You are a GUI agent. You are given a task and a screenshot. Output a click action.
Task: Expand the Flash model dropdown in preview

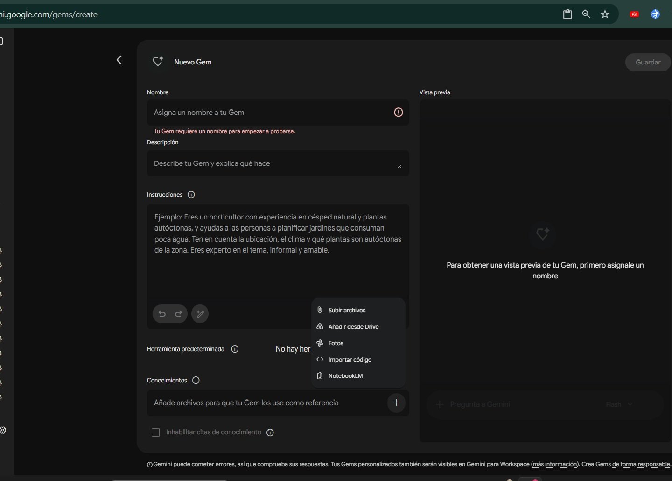click(619, 404)
